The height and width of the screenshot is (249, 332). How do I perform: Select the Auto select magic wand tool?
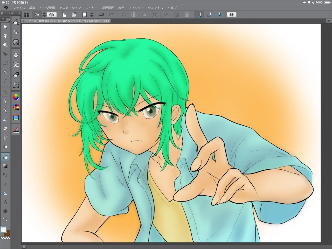click(5, 72)
